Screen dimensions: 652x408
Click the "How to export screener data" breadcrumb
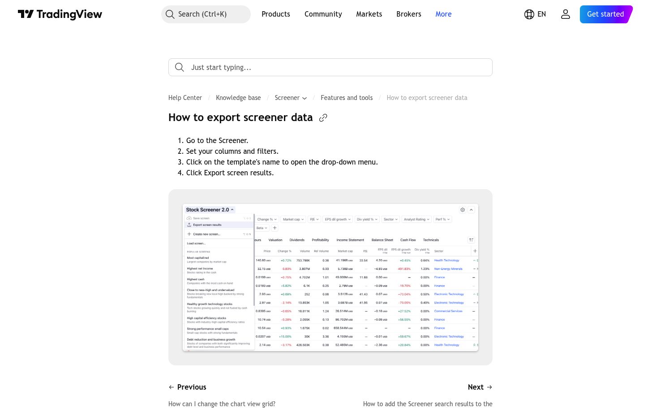coord(427,98)
